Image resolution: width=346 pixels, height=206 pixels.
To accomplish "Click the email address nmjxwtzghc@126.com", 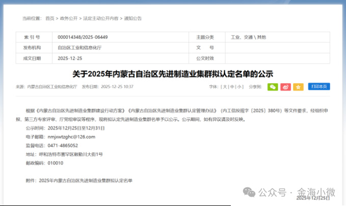I will [71, 137].
